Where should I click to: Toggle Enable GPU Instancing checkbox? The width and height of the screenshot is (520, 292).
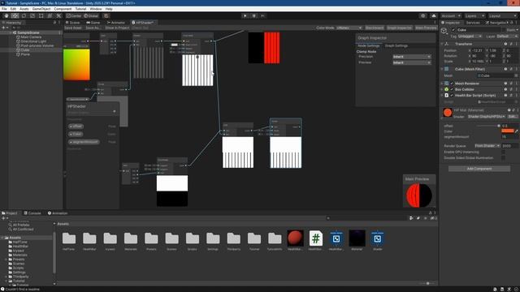[x=504, y=152]
